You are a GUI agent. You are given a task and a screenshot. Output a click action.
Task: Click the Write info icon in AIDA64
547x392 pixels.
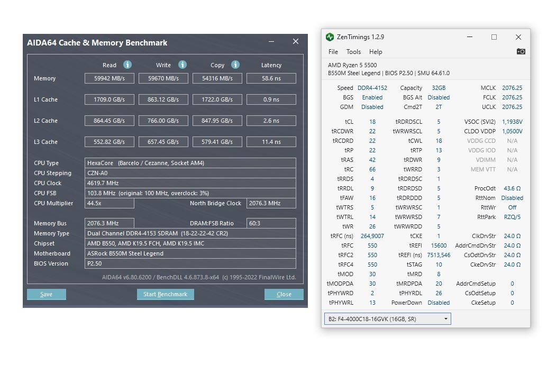(x=183, y=65)
